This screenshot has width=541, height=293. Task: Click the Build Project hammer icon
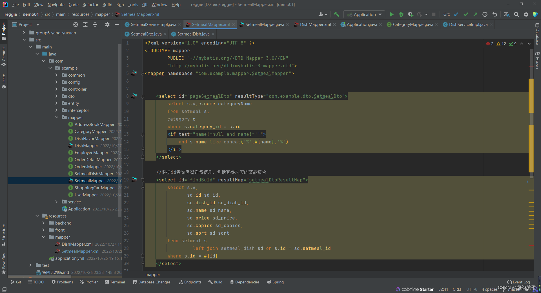pyautogui.click(x=336, y=14)
